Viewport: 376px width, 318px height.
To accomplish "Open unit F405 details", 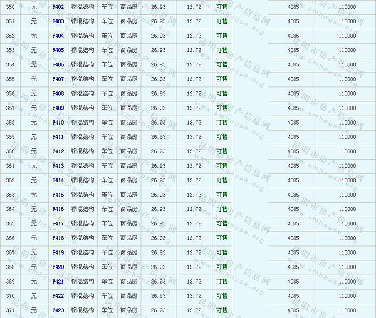I will point(58,50).
